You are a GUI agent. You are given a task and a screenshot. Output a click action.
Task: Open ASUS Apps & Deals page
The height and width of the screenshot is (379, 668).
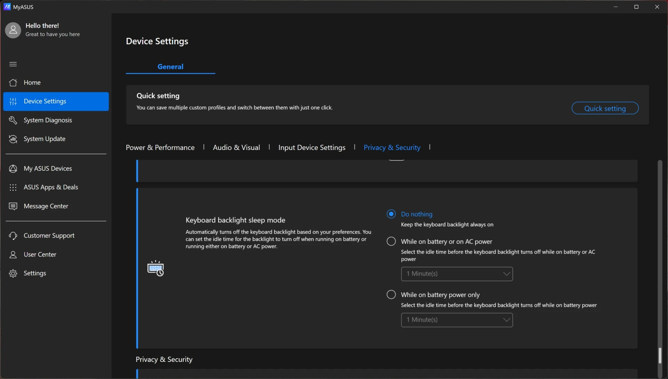[x=56, y=187]
